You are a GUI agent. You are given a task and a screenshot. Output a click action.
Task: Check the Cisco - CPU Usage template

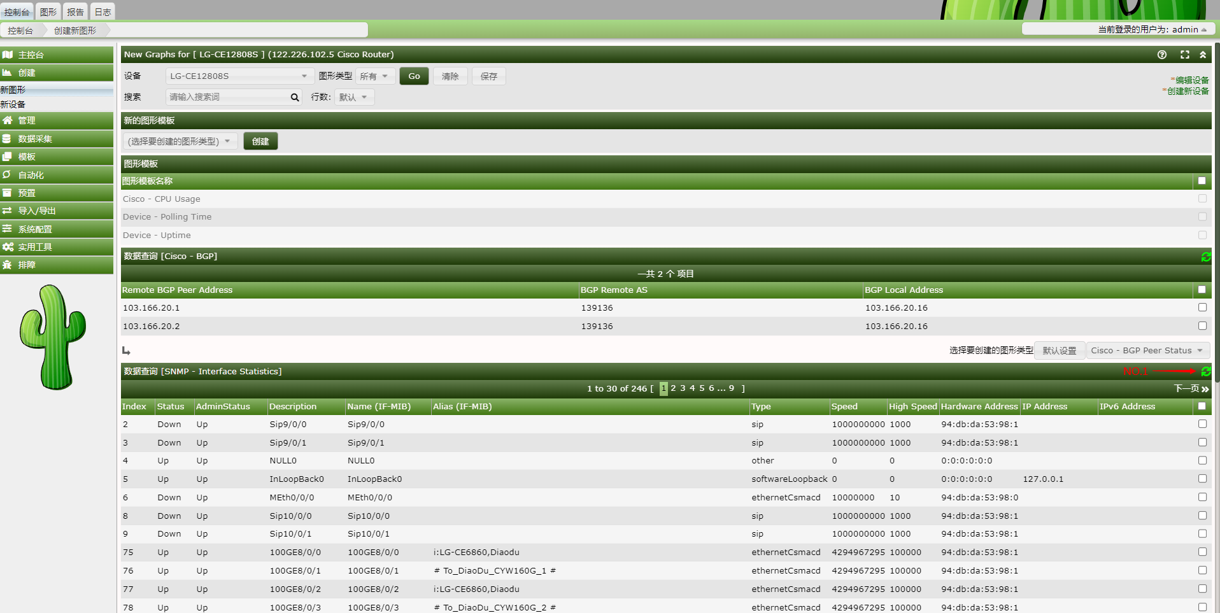1202,199
